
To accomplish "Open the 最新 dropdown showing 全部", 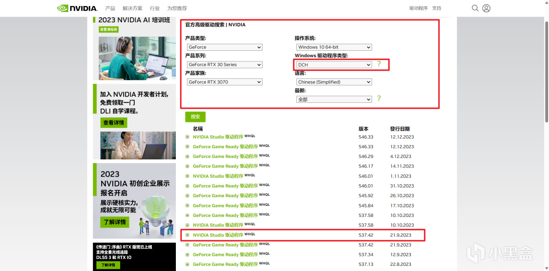I will pyautogui.click(x=334, y=99).
